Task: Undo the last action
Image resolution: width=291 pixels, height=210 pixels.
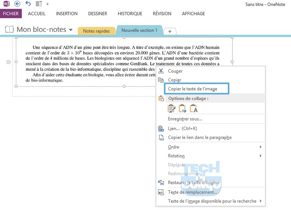Action: click(28, 3)
